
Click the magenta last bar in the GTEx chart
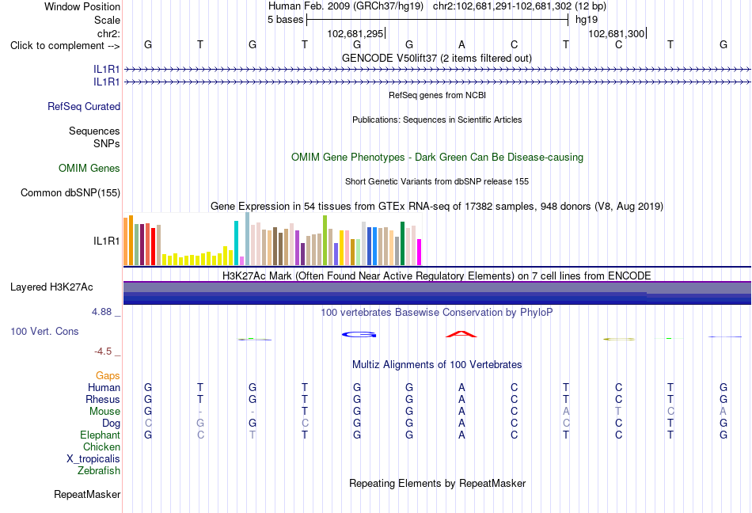(420, 253)
